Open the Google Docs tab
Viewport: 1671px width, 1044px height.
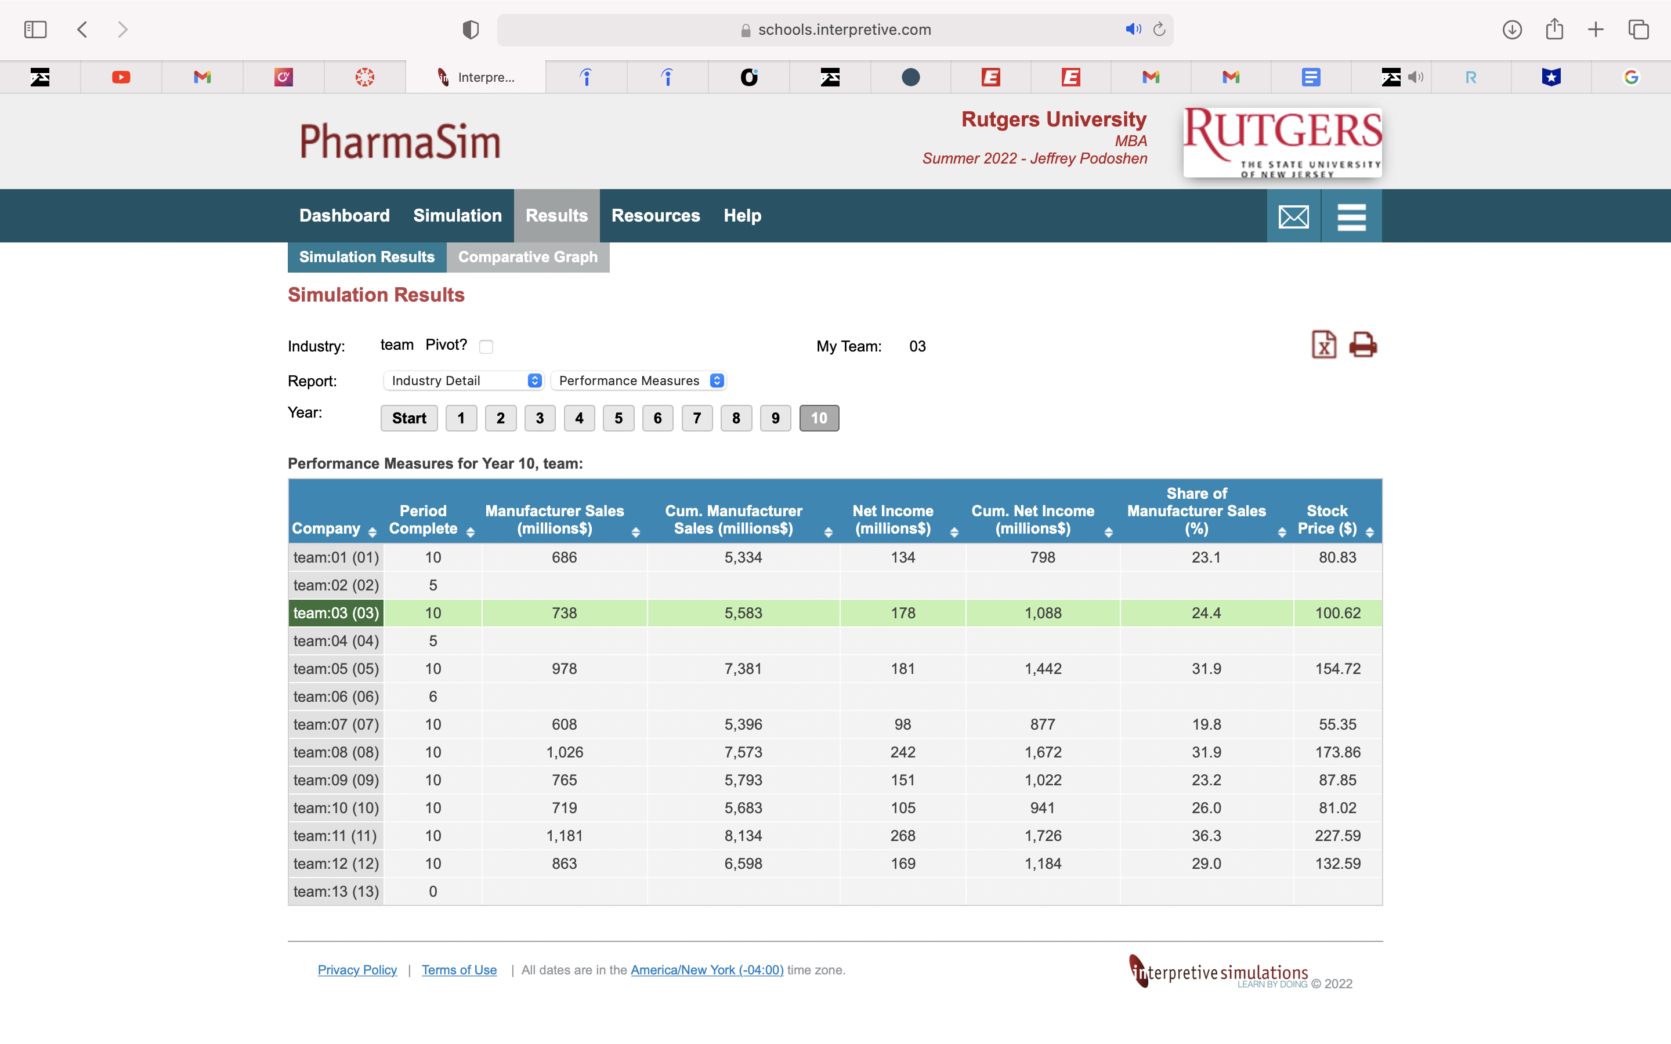(x=1311, y=77)
